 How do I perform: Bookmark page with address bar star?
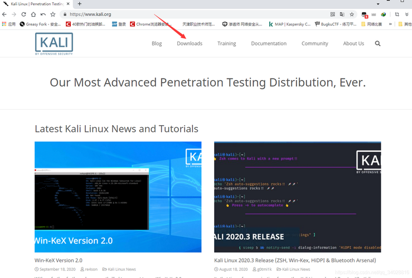[x=352, y=14]
